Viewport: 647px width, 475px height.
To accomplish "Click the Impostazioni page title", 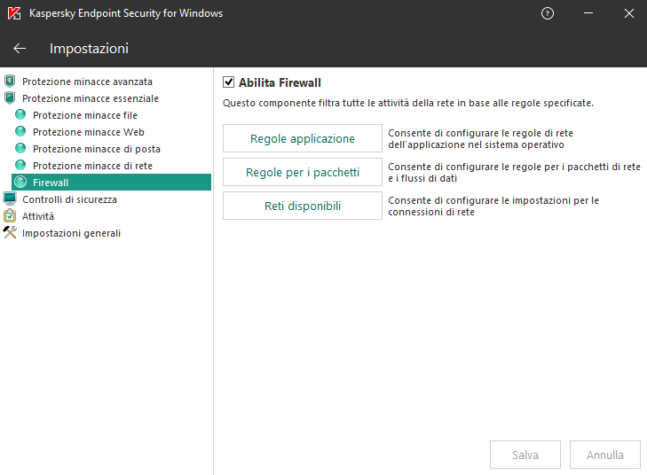I will click(x=89, y=49).
